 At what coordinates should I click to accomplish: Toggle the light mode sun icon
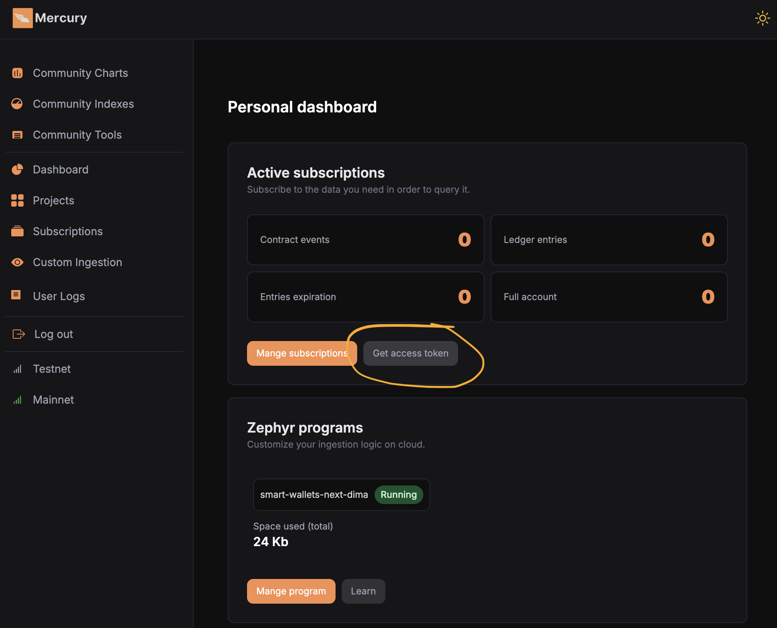pyautogui.click(x=762, y=17)
